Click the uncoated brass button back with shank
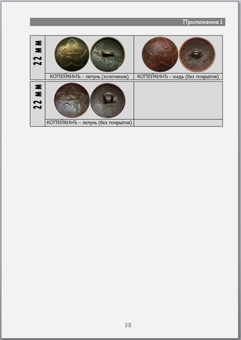 [108, 100]
